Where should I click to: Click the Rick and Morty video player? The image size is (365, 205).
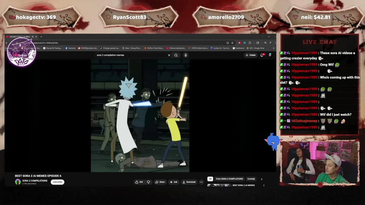point(140,115)
